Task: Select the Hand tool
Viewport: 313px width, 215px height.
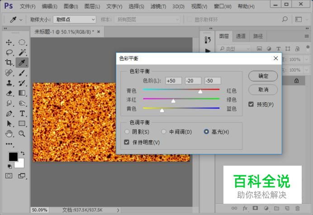Action: click(9, 134)
